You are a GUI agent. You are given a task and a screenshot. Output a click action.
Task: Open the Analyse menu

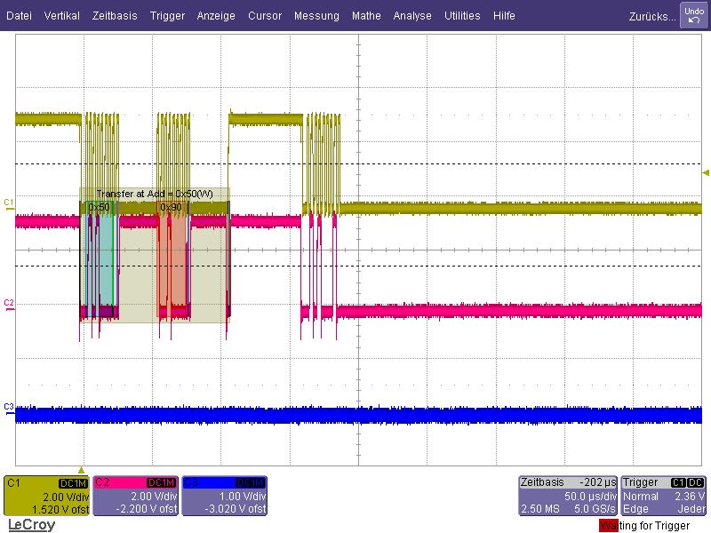tap(412, 16)
